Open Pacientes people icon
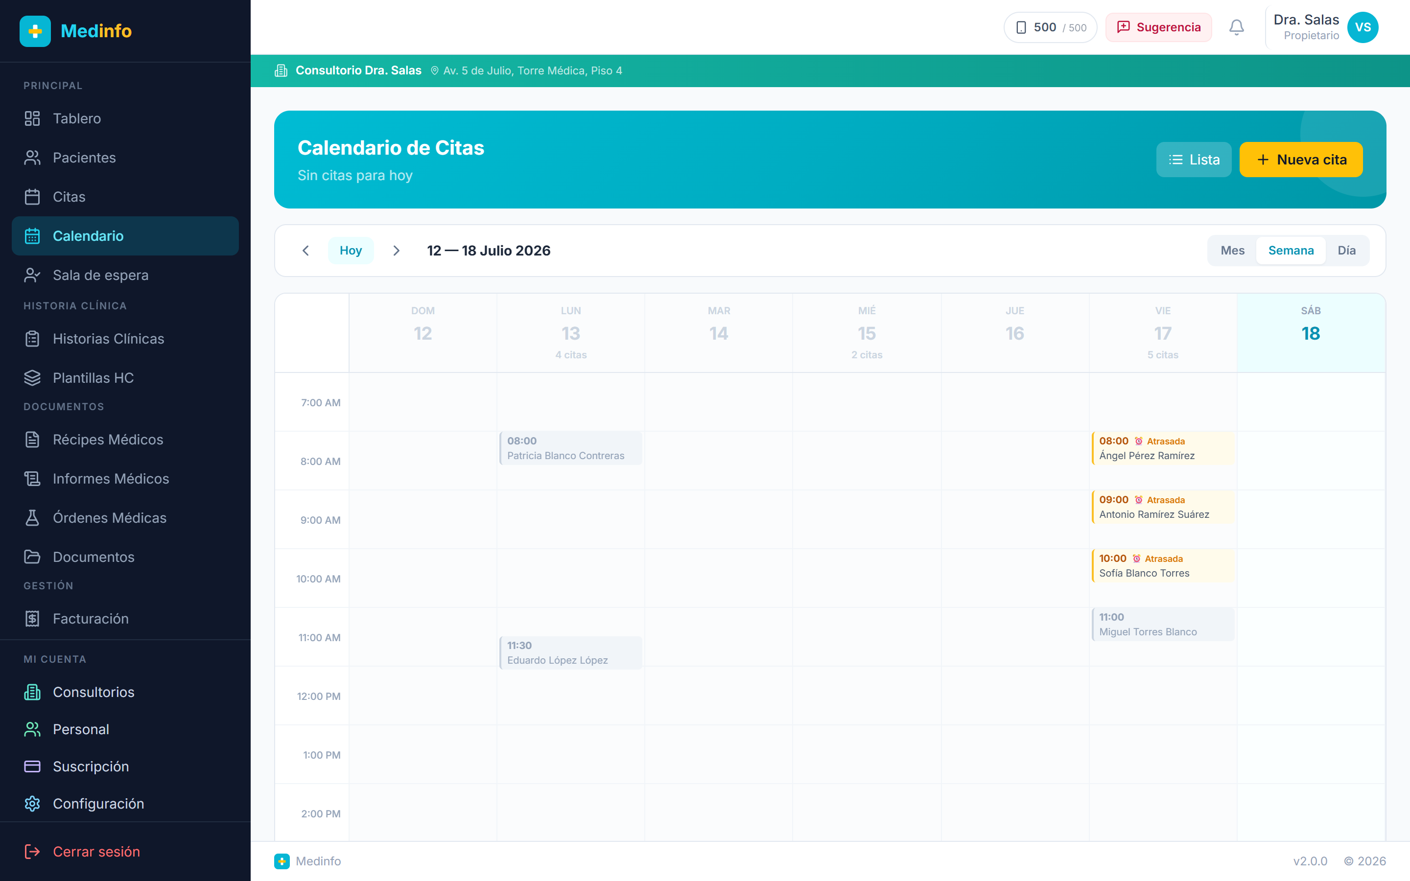 [x=32, y=157]
